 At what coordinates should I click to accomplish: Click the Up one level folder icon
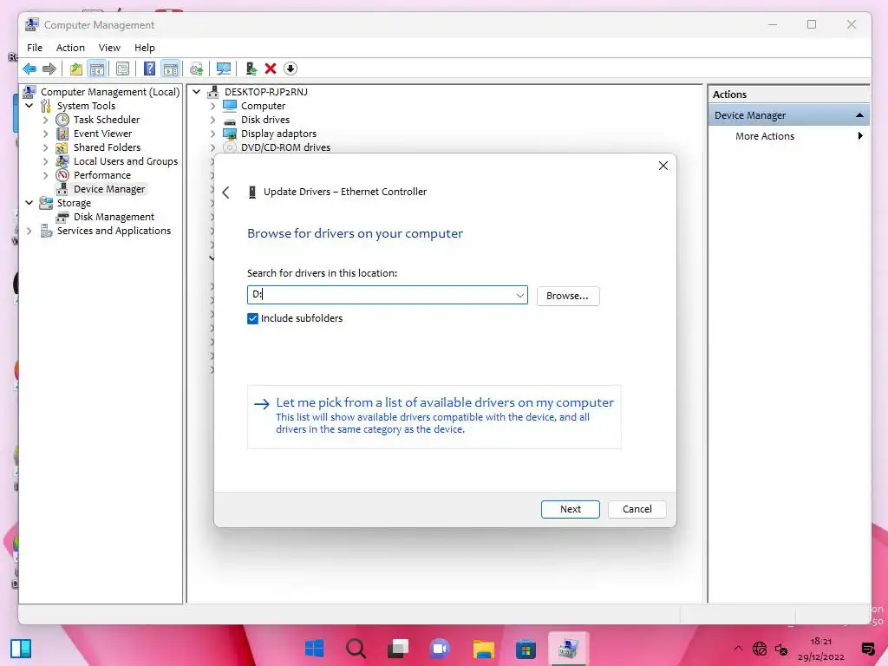coord(76,69)
